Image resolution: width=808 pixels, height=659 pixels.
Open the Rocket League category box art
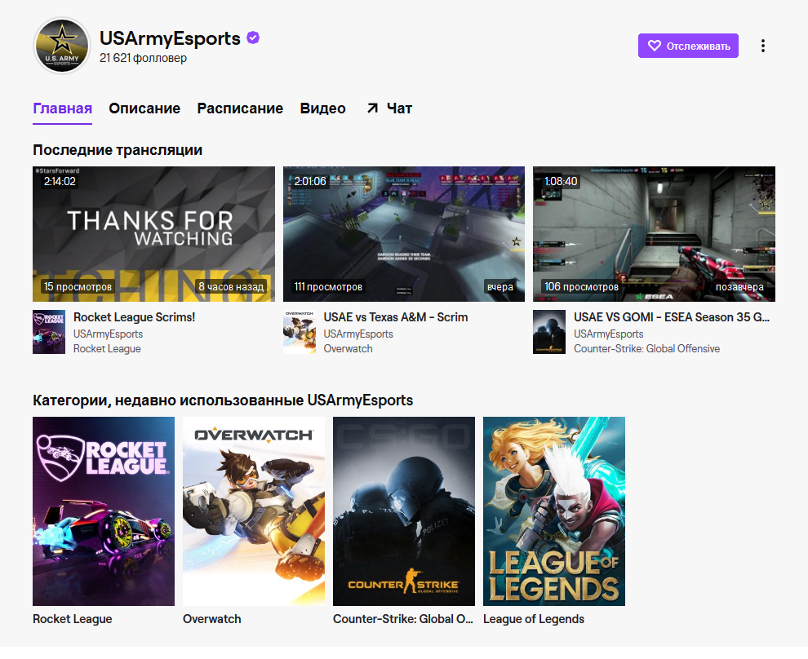pos(104,511)
